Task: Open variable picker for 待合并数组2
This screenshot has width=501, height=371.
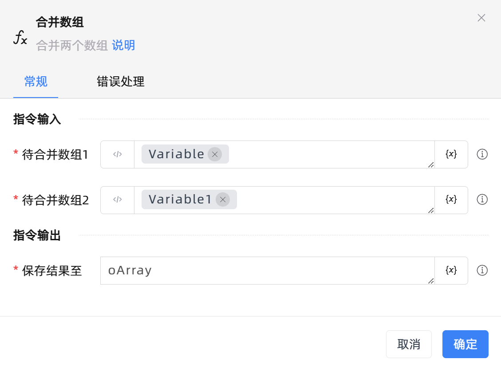Action: coord(451,200)
